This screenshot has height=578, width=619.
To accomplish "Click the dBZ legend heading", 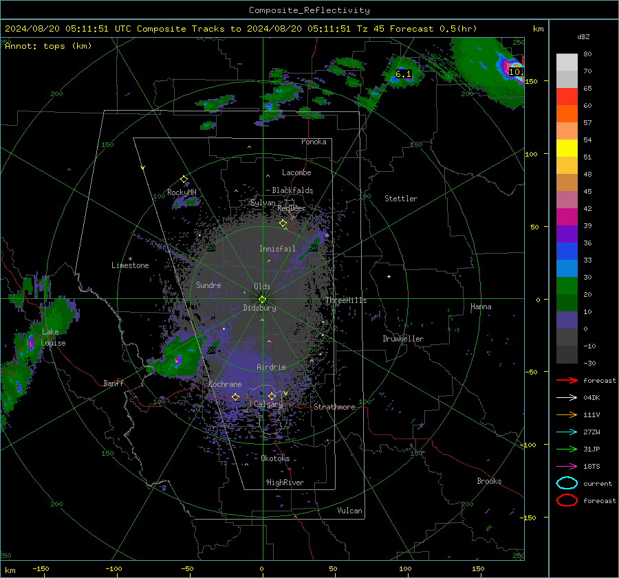I will 583,36.
